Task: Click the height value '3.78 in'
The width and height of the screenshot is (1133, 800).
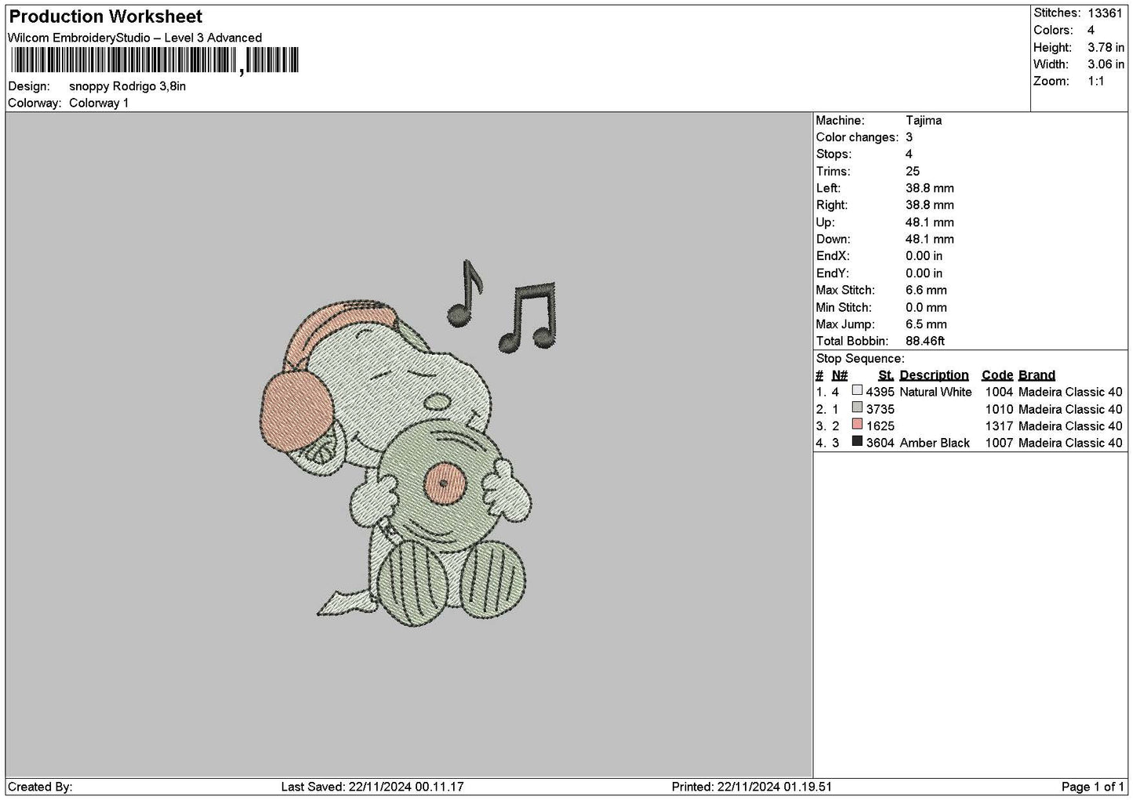Action: click(x=1106, y=48)
